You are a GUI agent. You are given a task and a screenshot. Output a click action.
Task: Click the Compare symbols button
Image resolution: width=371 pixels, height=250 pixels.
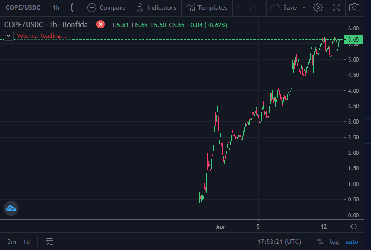[x=107, y=7]
